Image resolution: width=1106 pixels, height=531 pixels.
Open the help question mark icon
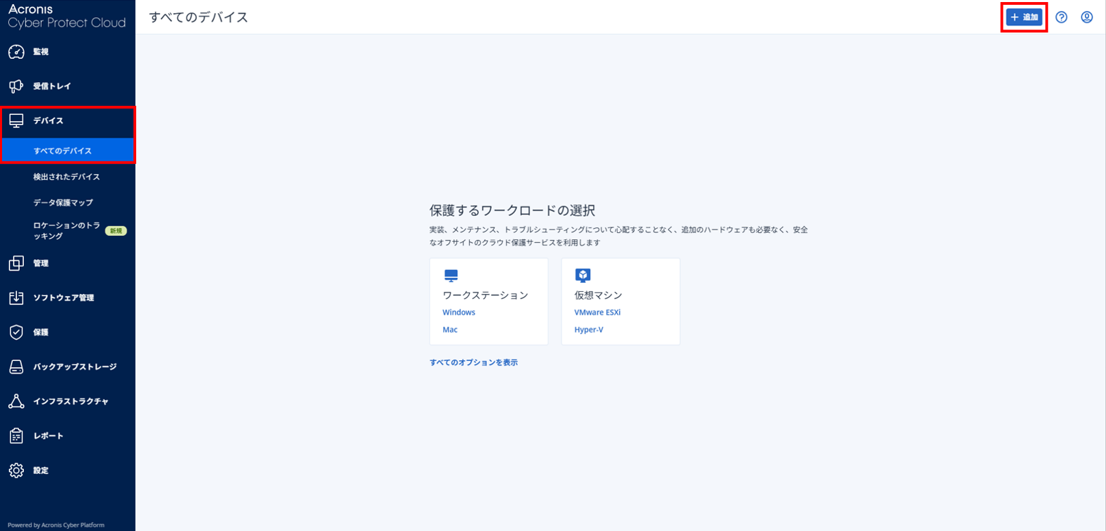pos(1061,17)
